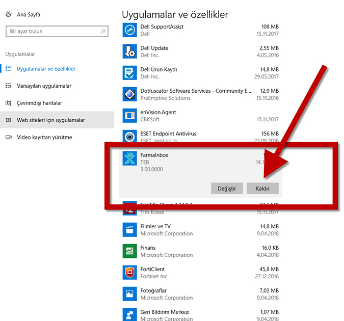Click the Fotoğraflar app icon

129,294
